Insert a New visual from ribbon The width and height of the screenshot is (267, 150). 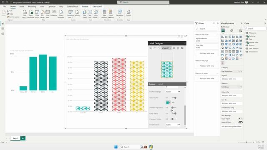tap(85, 14)
